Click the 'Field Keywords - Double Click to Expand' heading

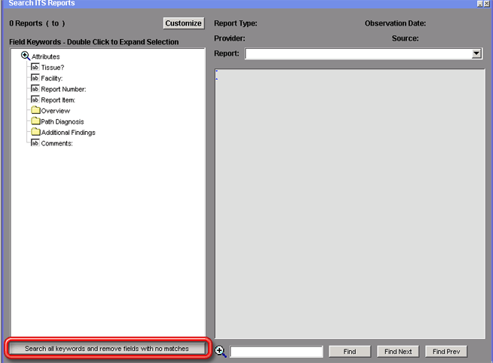coord(94,42)
